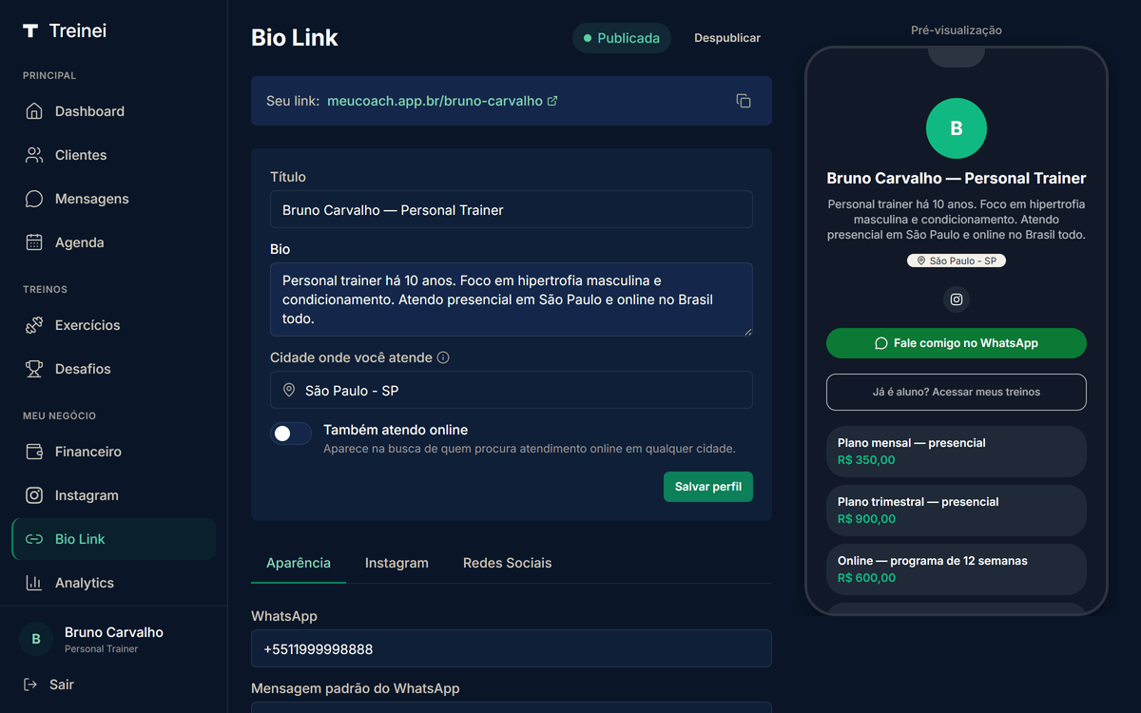Focus the Cidade onde você atende field
Image resolution: width=1141 pixels, height=713 pixels.
tap(512, 390)
